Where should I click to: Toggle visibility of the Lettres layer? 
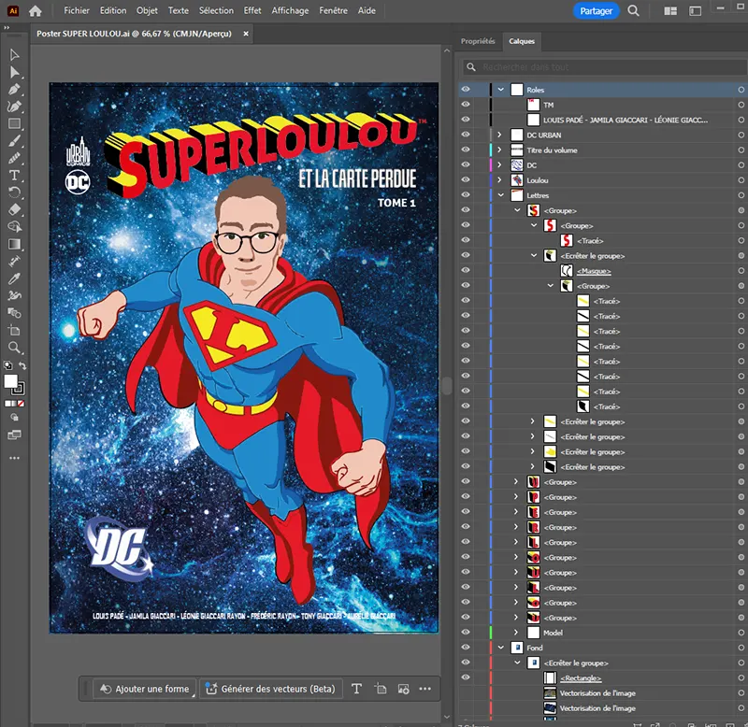click(x=466, y=195)
